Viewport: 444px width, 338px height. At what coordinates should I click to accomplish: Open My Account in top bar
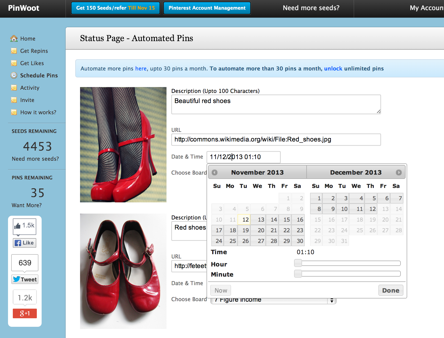427,8
